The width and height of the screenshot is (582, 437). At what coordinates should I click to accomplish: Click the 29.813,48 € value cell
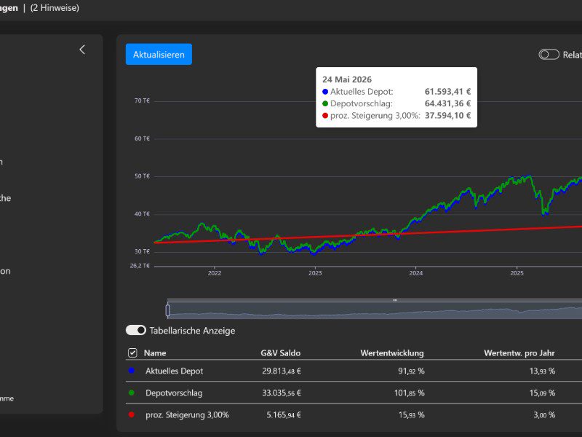click(282, 371)
